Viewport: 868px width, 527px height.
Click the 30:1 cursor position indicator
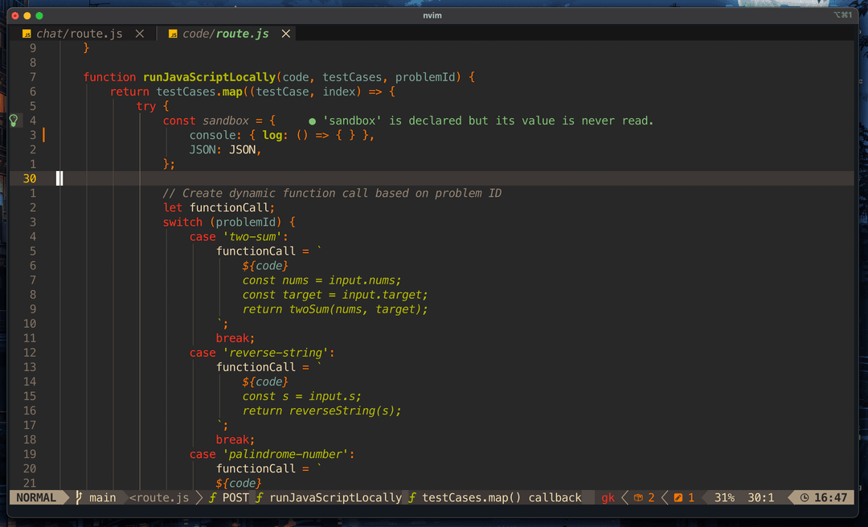761,497
